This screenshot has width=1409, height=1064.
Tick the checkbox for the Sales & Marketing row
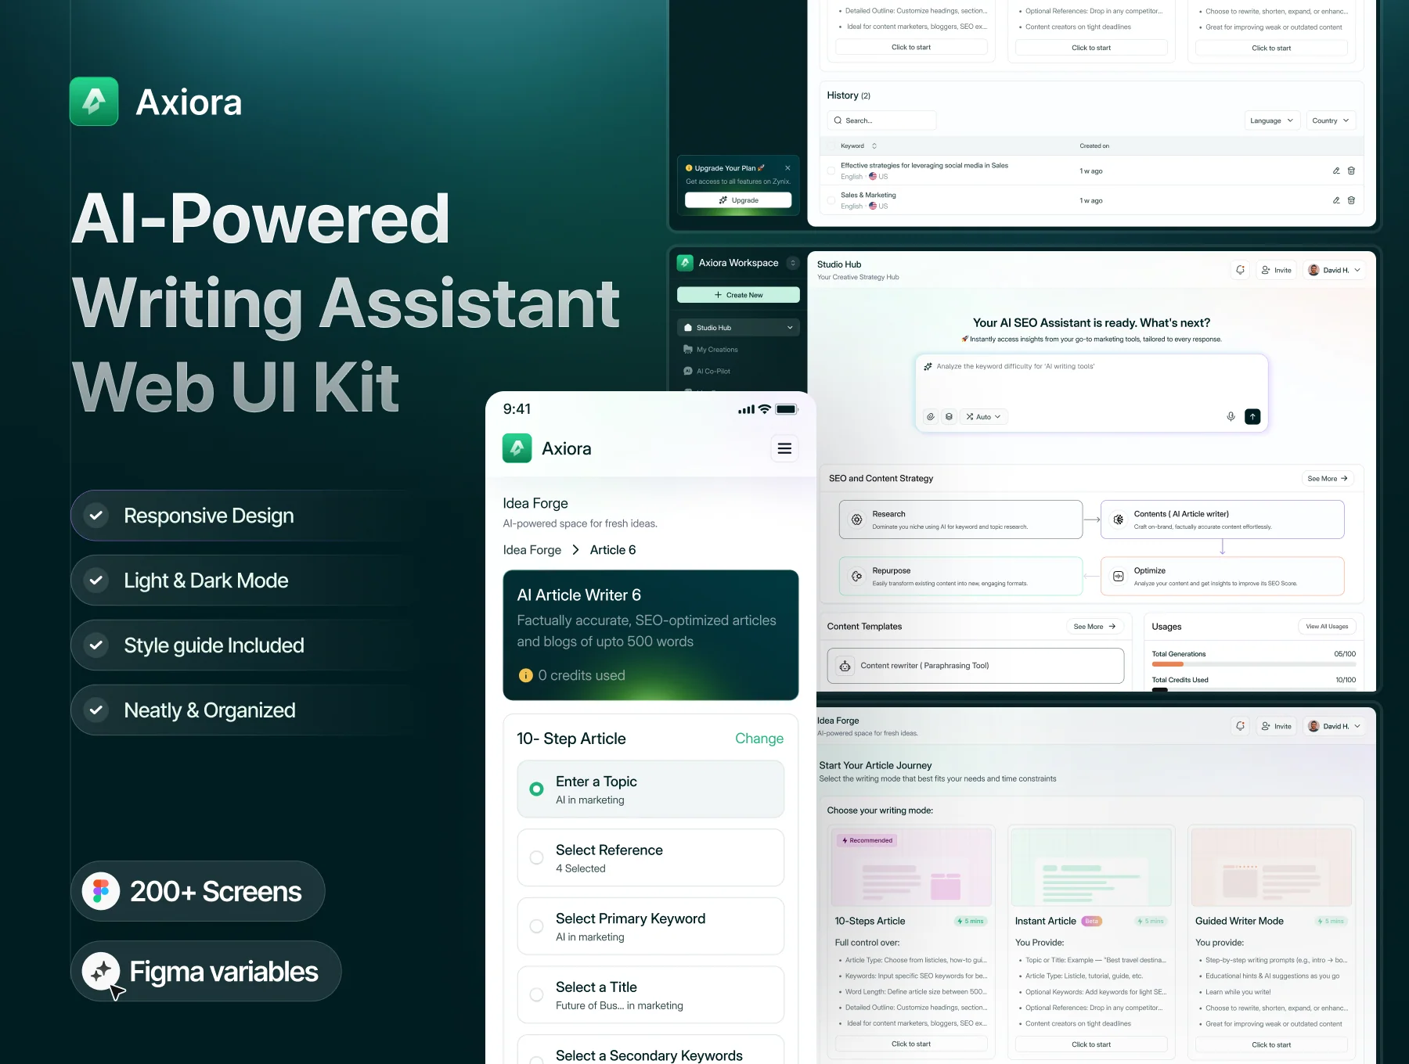(831, 200)
